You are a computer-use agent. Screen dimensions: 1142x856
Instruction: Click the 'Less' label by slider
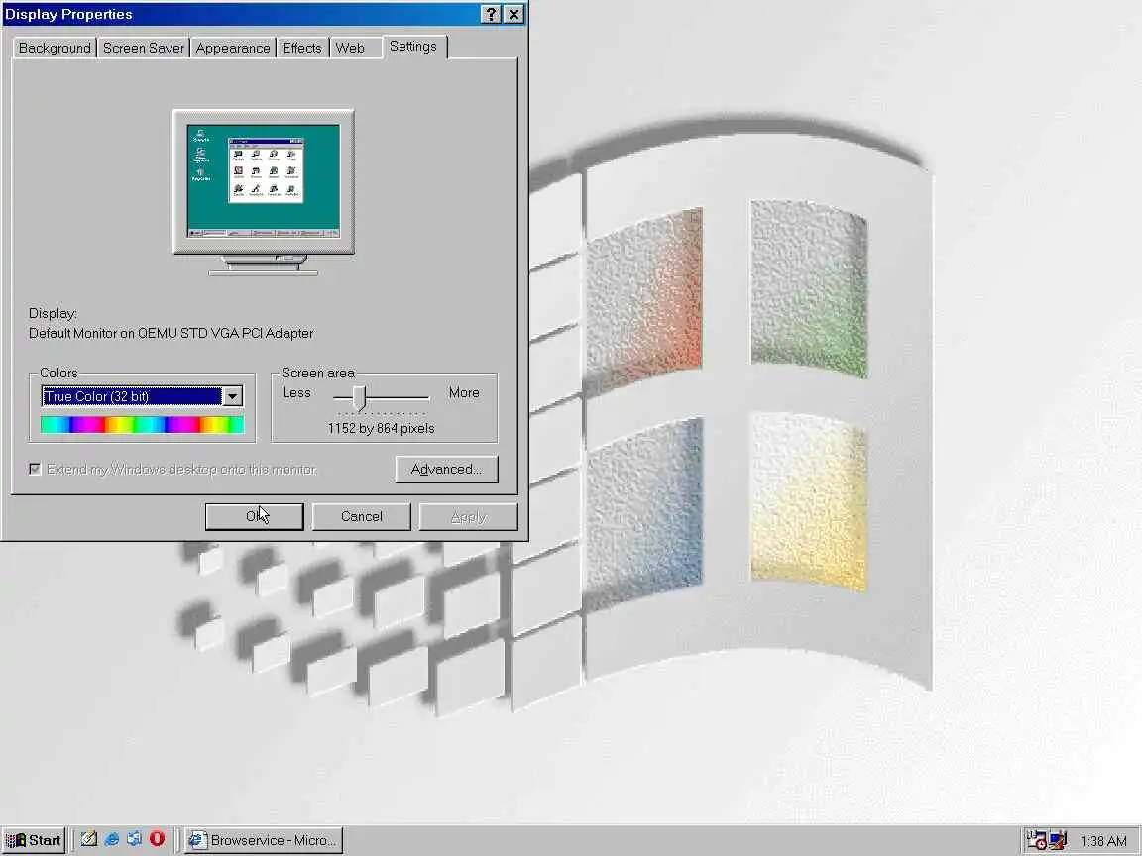(296, 393)
